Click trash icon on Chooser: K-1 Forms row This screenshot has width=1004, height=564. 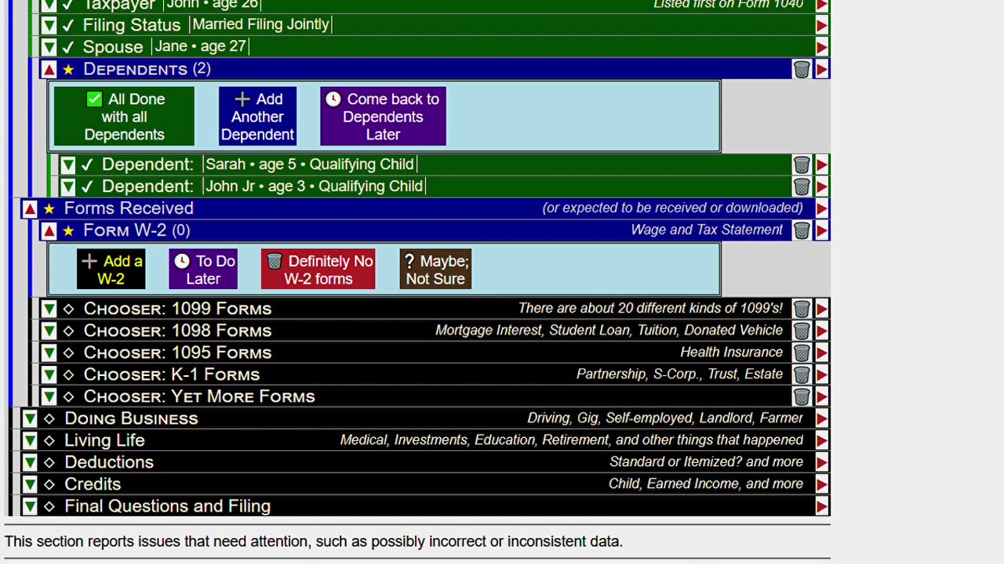point(801,374)
